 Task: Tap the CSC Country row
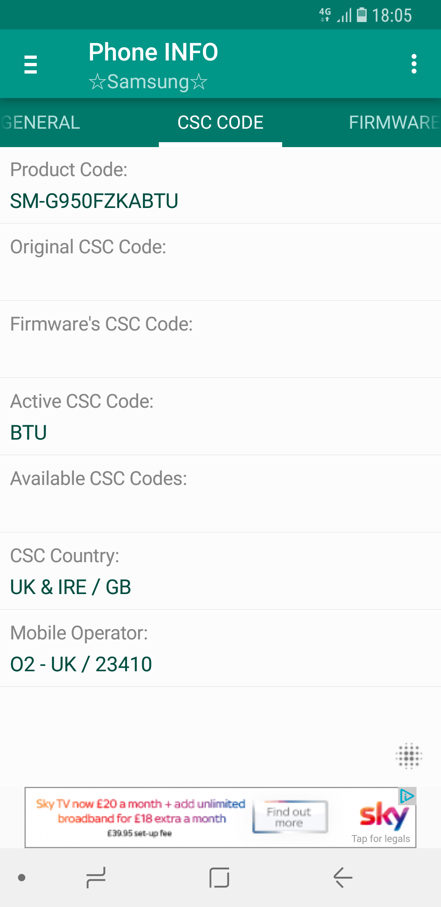(x=220, y=571)
